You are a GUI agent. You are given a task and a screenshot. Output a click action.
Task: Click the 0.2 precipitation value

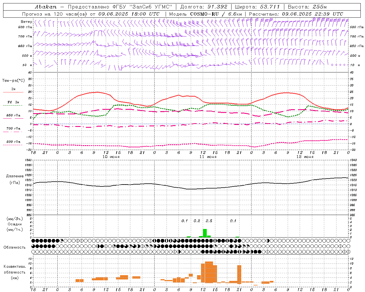[197, 221]
